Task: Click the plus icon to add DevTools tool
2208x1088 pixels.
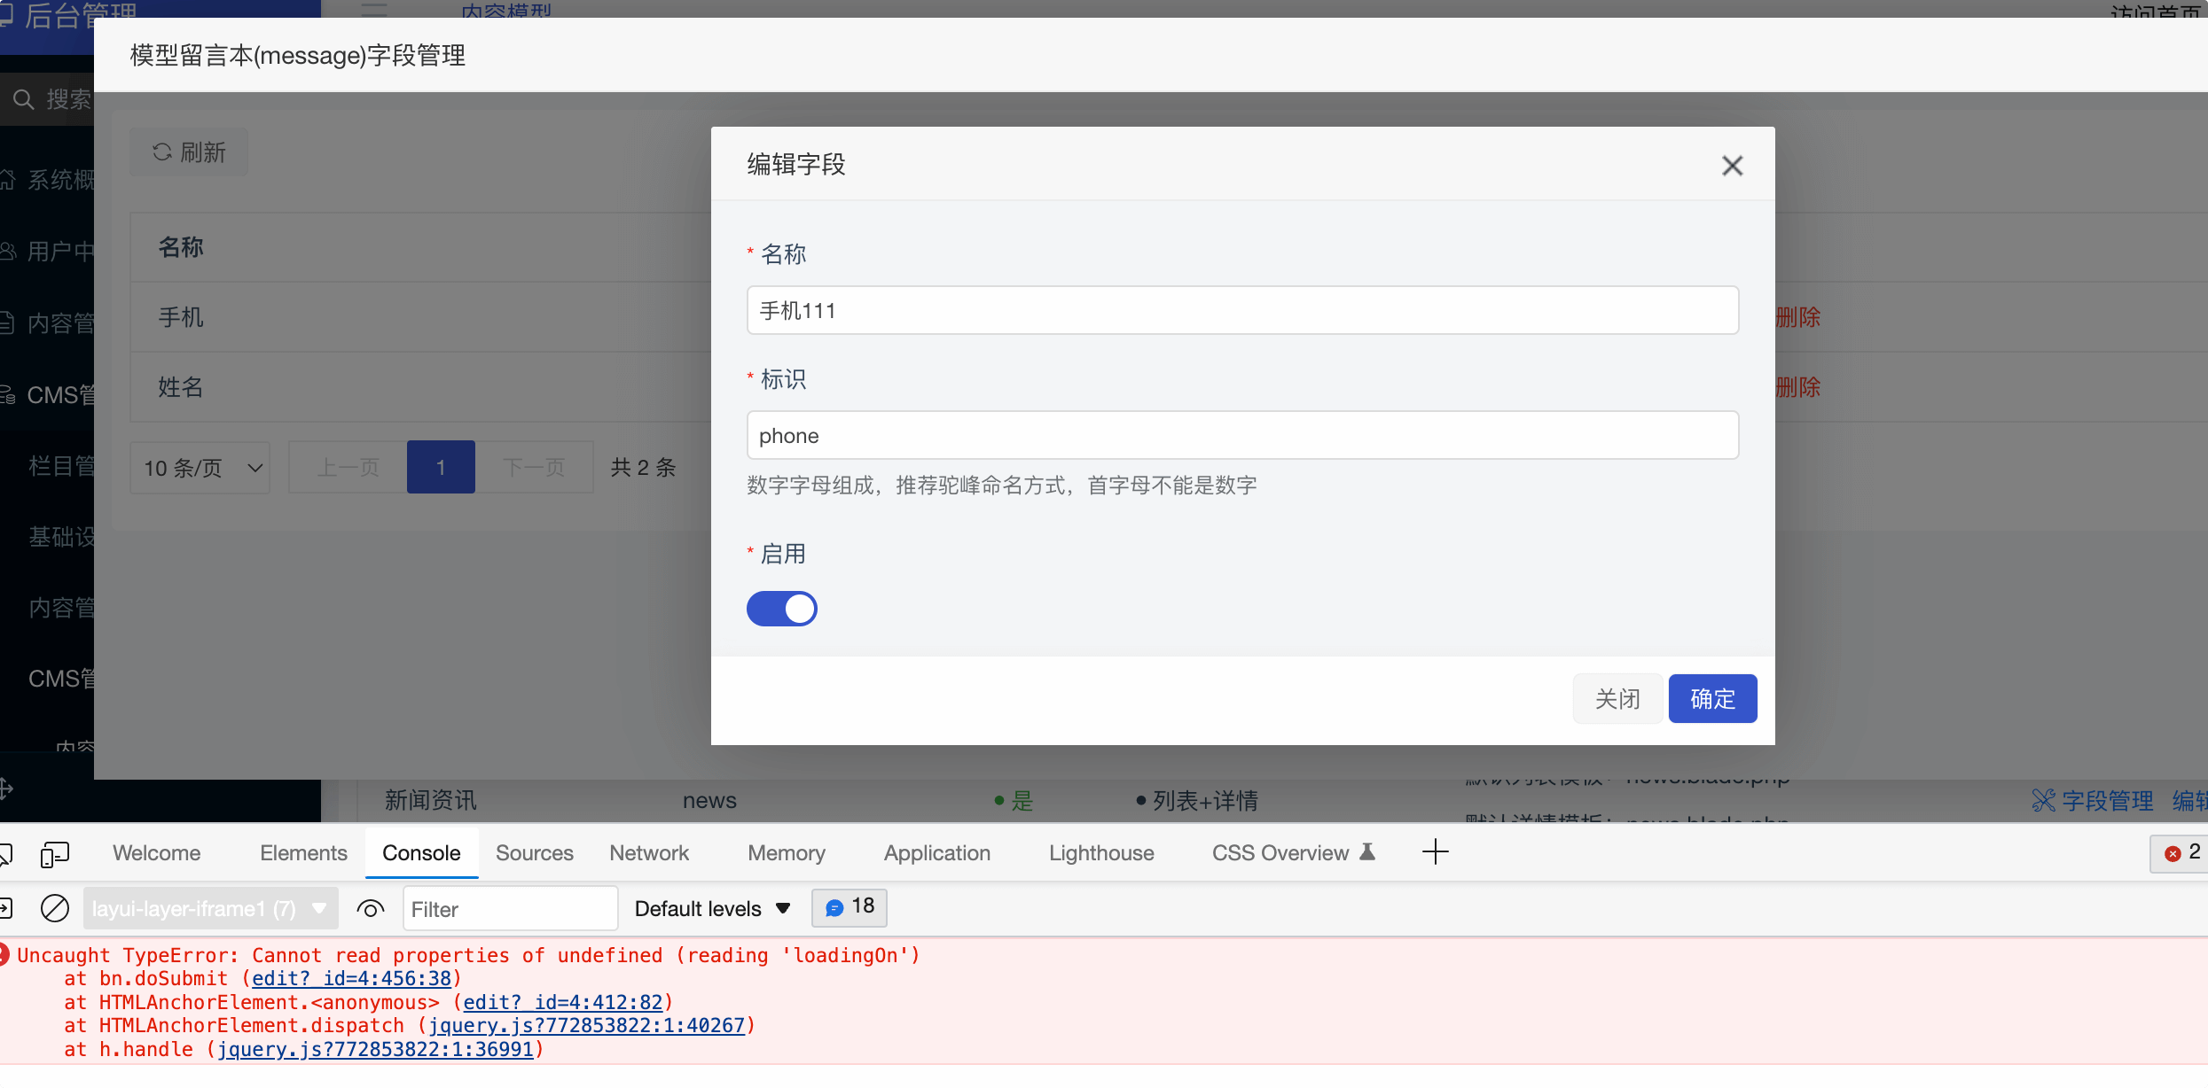Action: pyautogui.click(x=1435, y=852)
